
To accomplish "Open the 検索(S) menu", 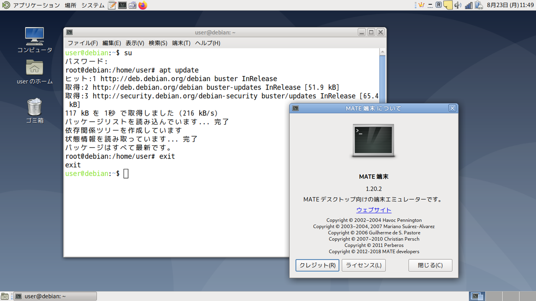I will pos(158,43).
